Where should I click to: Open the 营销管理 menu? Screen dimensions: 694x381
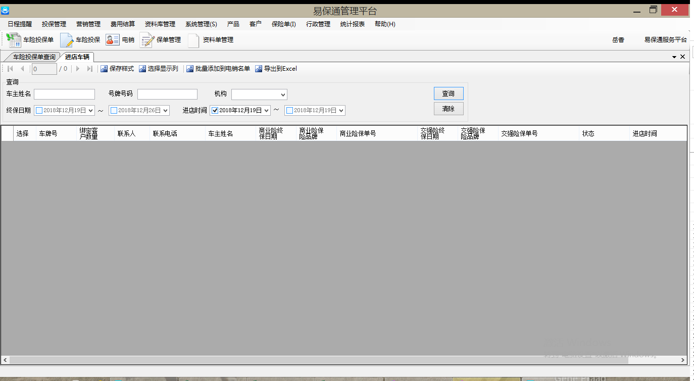pyautogui.click(x=88, y=24)
